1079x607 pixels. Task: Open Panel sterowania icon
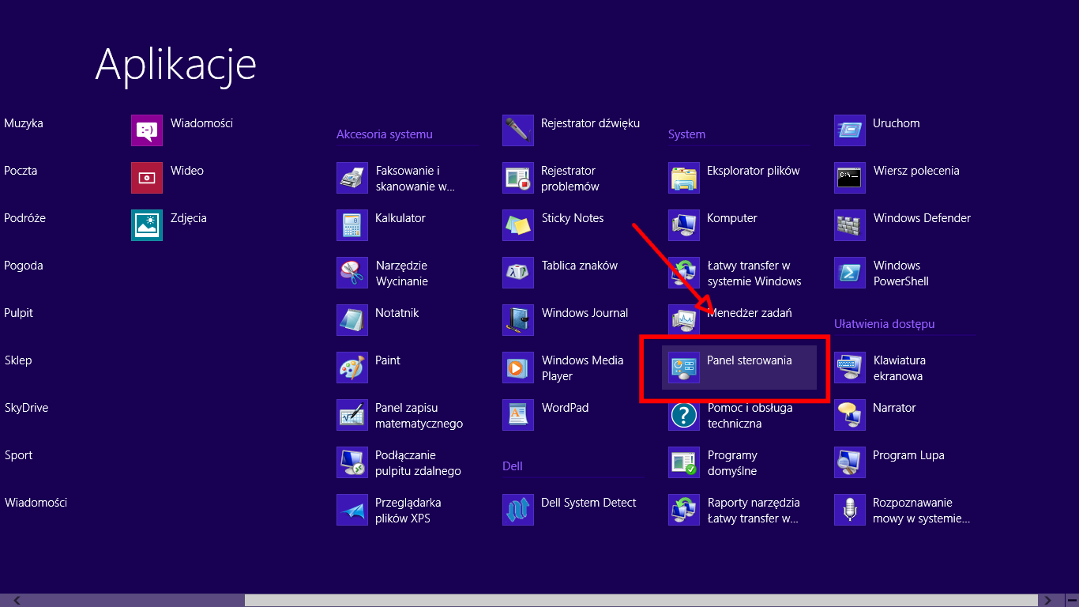(x=684, y=368)
